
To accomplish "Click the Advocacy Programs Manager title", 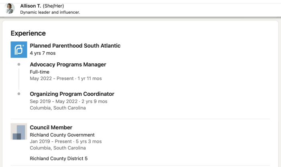I will (x=68, y=64).
